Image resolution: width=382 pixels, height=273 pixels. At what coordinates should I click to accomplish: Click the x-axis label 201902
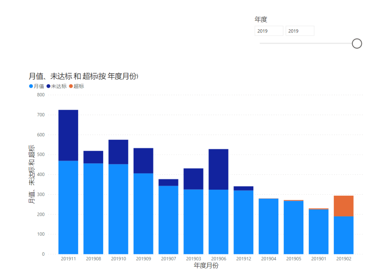[344, 259]
